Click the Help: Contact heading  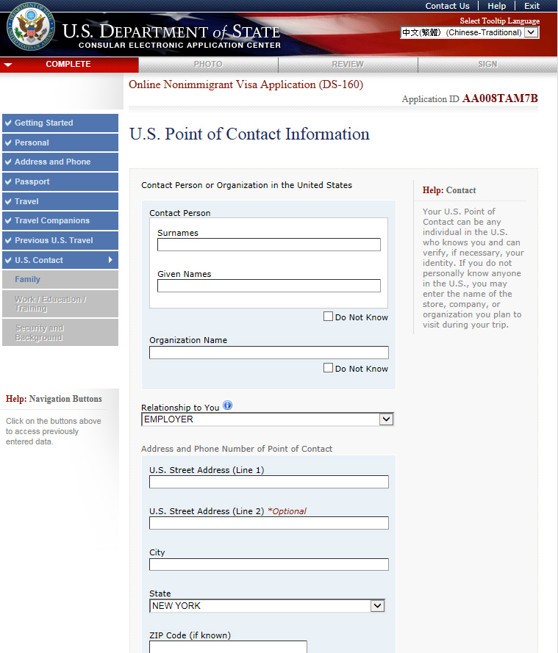(x=448, y=190)
